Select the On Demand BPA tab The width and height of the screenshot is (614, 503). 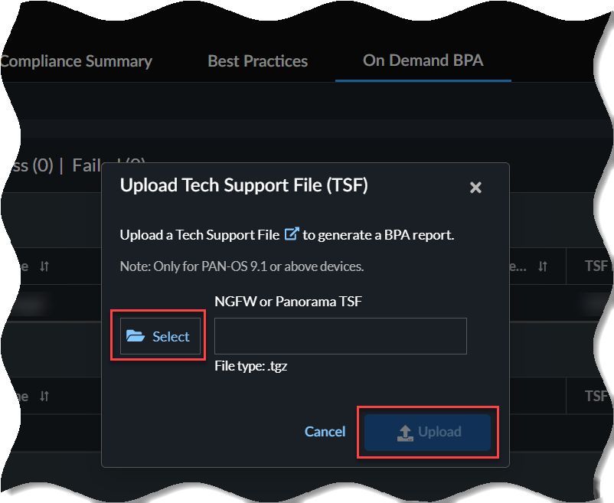point(423,60)
